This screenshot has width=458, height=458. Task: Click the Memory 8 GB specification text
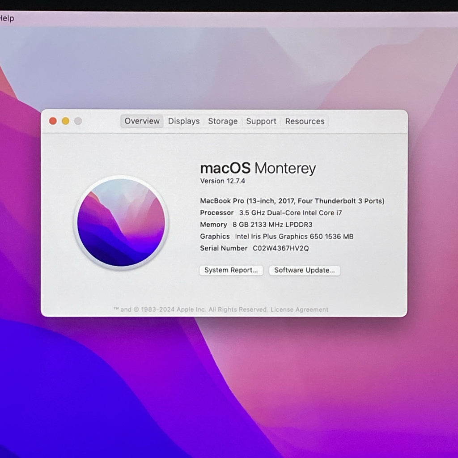256,225
